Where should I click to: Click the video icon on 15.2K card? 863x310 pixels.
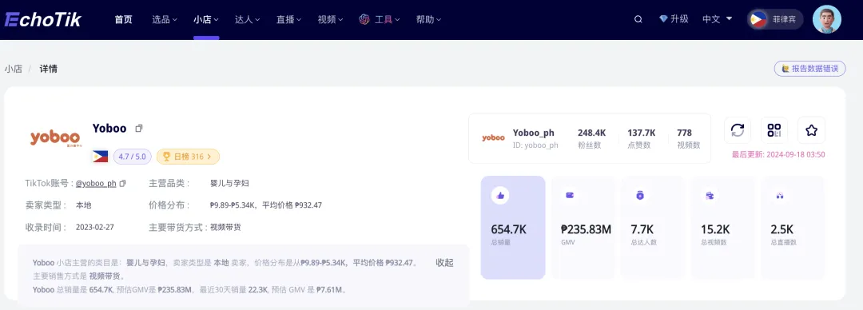coord(710,196)
